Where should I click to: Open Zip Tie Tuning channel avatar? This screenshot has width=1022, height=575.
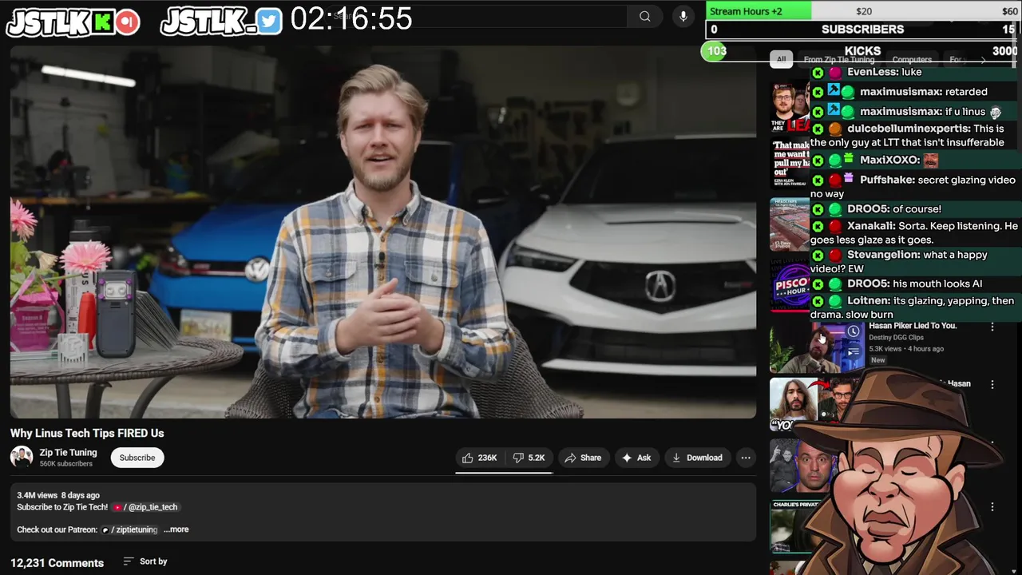[x=22, y=458]
